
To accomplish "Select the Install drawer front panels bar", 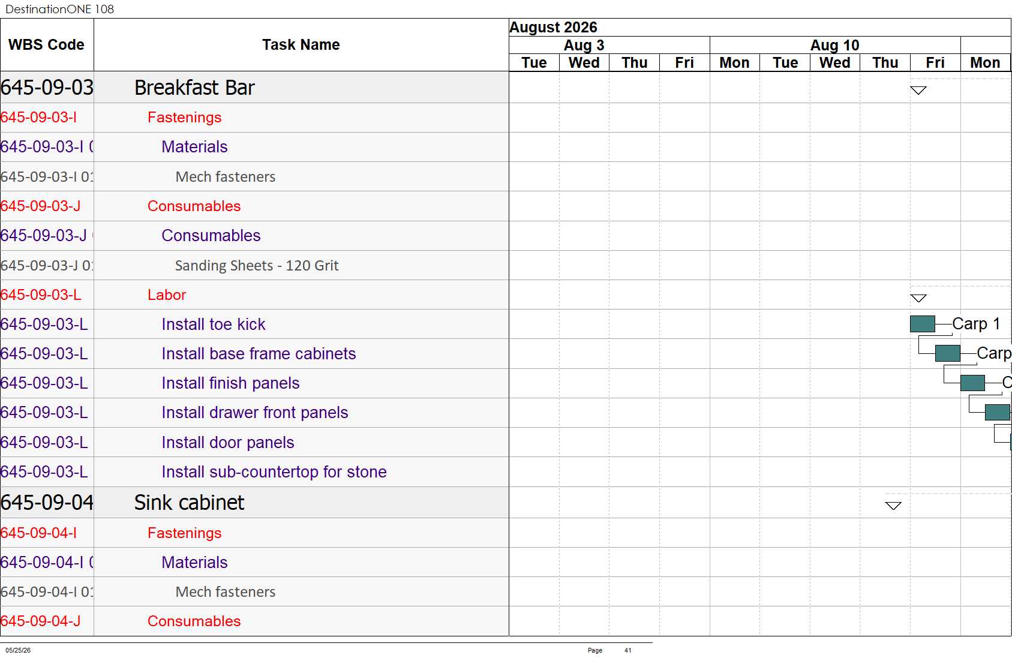I will (998, 412).
